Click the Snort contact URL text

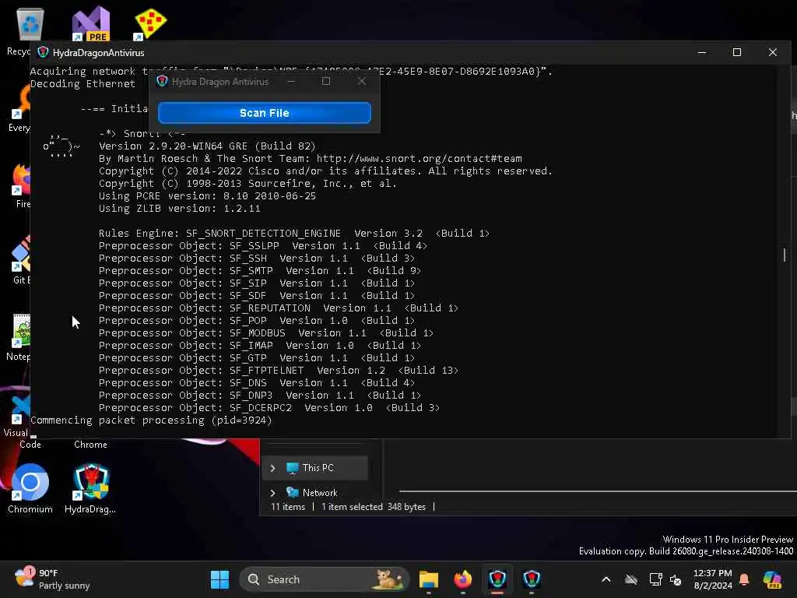coord(420,159)
